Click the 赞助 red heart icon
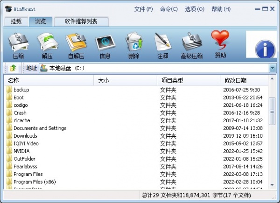 (x=220, y=45)
